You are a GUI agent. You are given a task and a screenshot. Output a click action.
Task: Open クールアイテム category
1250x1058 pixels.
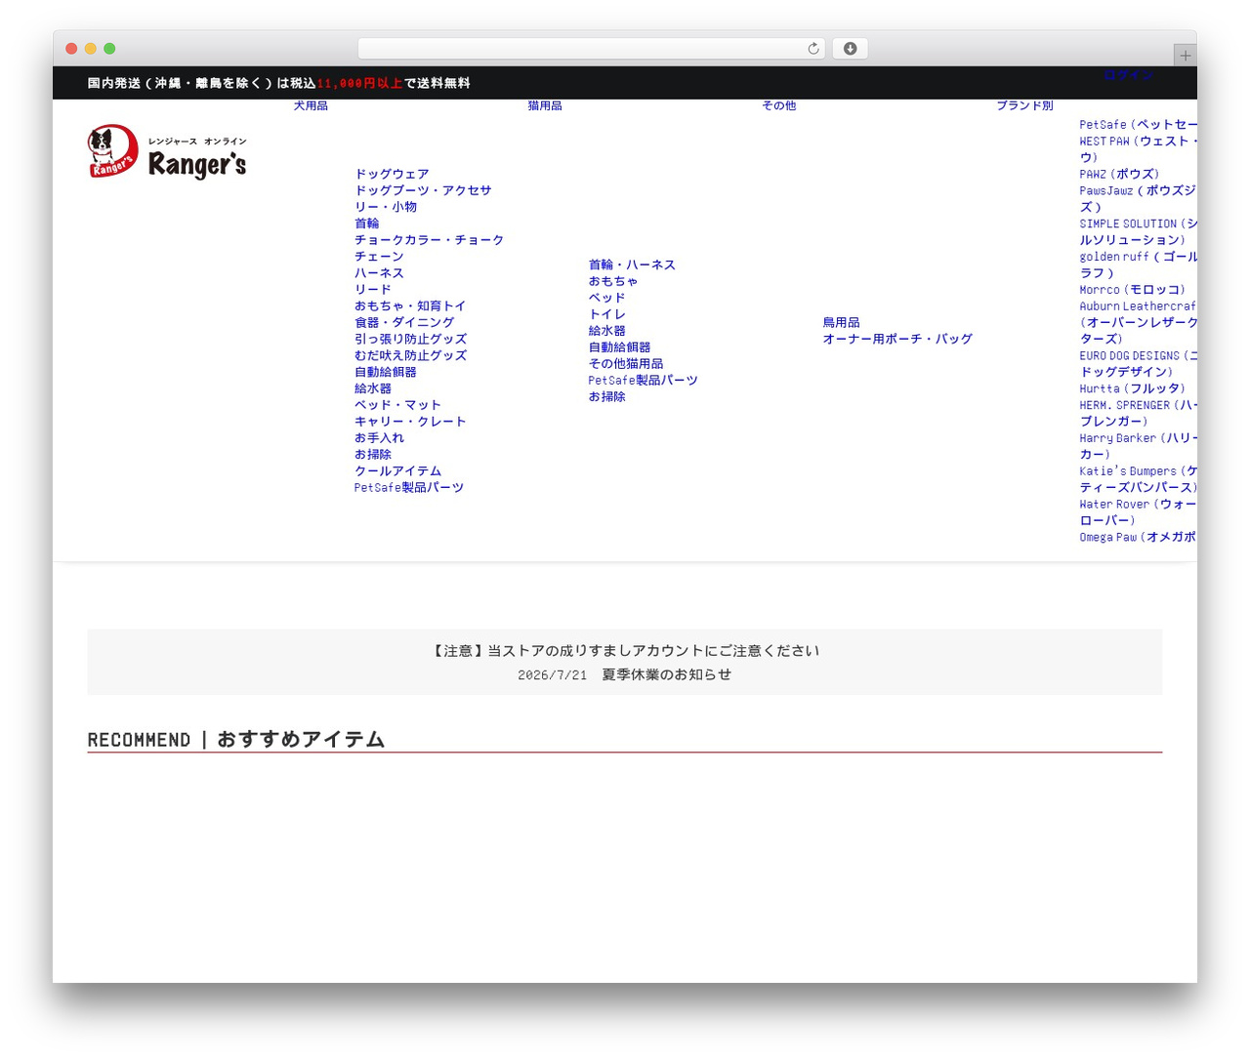tap(397, 471)
